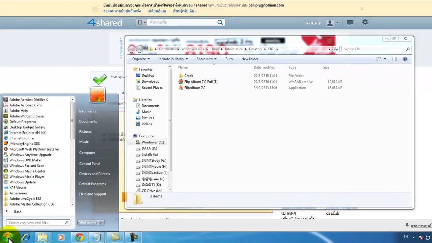Open Windows Fax and Scan
The height and width of the screenshot is (243, 432).
[x=27, y=166]
